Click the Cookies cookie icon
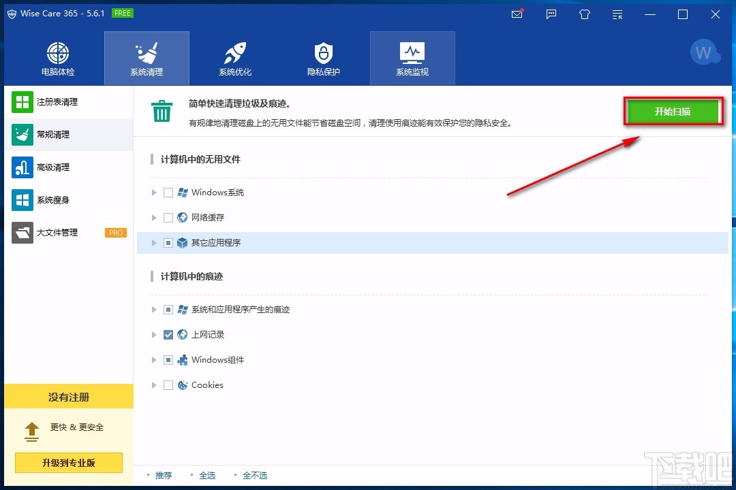 183,385
